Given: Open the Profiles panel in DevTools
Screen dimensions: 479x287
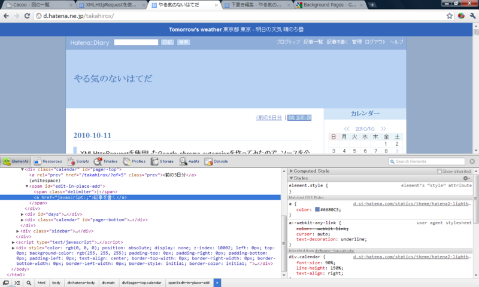Looking at the screenshot, I should click(x=134, y=161).
